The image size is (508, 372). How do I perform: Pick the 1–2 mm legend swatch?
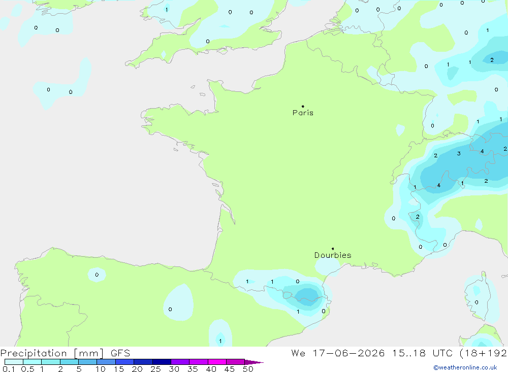(x=51, y=362)
